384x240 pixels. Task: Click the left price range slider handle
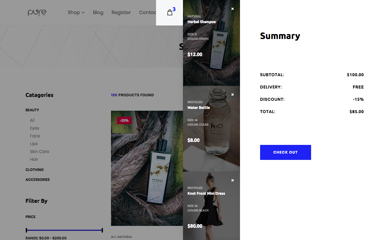(x=26, y=230)
